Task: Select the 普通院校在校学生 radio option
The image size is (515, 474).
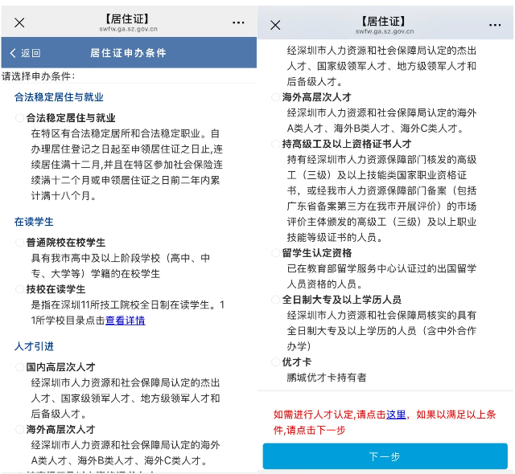Action: [19, 243]
